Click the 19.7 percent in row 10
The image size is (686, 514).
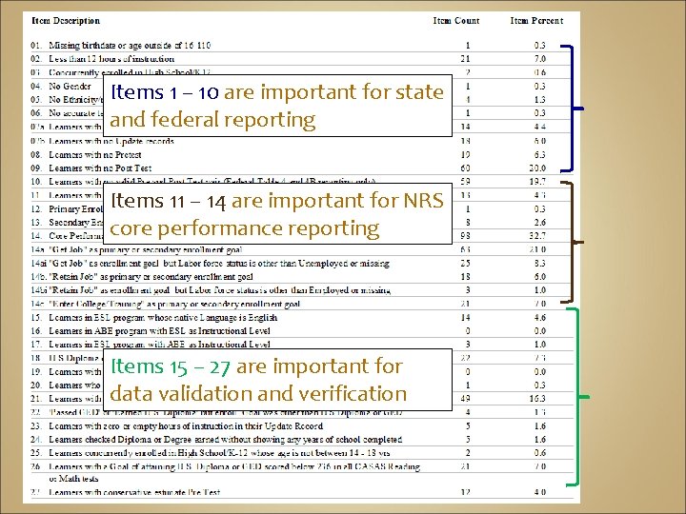tap(537, 182)
